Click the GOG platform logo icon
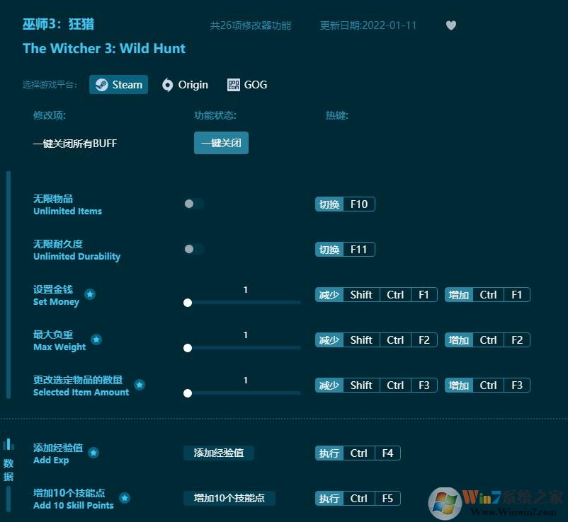The width and height of the screenshot is (568, 522). pos(233,84)
